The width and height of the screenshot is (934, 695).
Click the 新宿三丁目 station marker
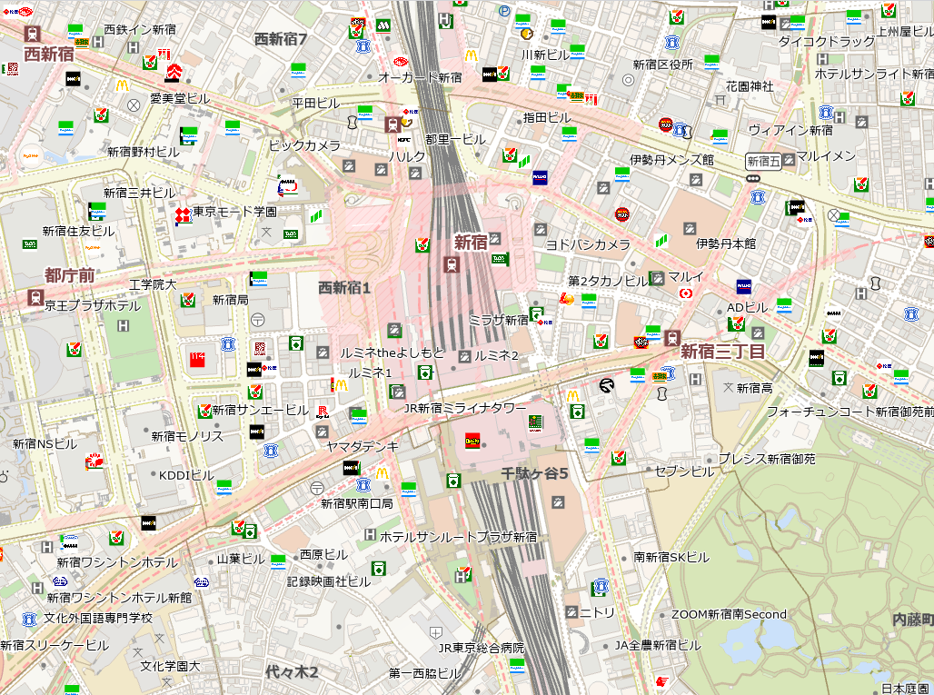pyautogui.click(x=671, y=335)
